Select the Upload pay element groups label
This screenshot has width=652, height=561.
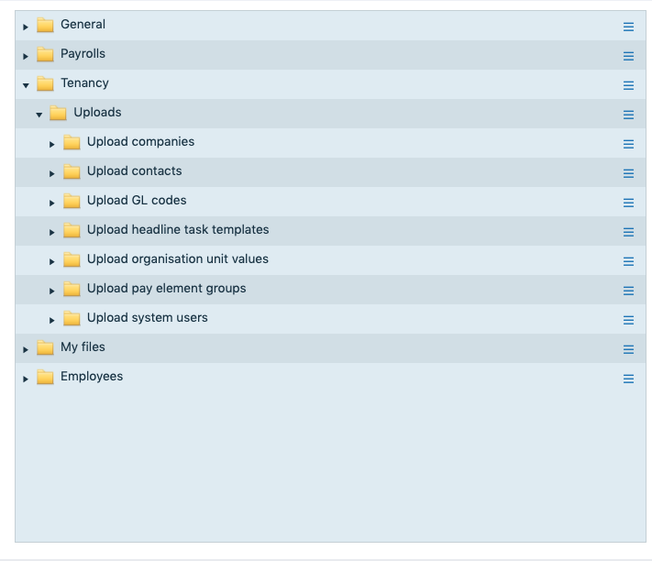click(166, 289)
